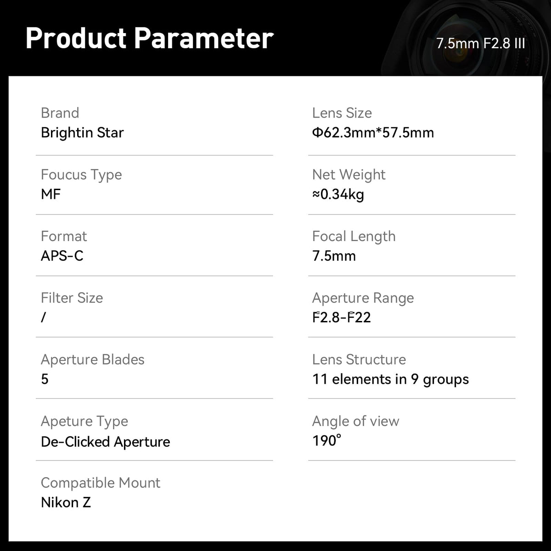Select the De-Clicked Aperture text
Viewport: 551px width, 551px height.
coord(105,442)
